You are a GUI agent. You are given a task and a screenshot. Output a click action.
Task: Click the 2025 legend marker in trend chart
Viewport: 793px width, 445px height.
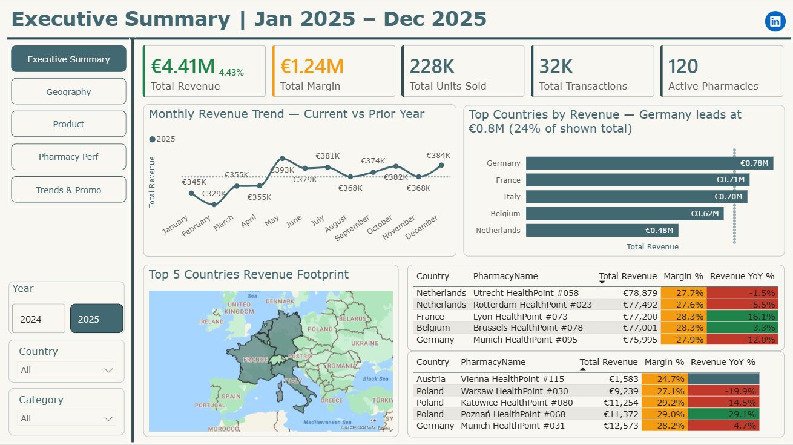(152, 139)
